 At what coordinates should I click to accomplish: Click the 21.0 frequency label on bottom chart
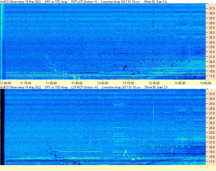tap(212, 142)
